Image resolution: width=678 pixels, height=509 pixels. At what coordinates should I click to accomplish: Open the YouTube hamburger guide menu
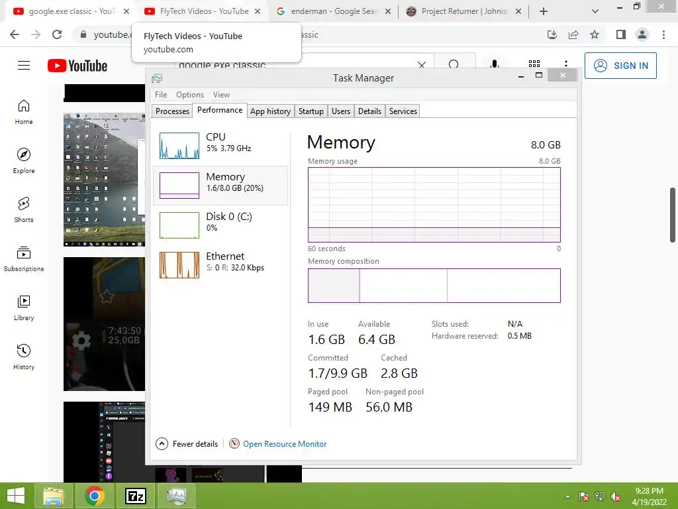pyautogui.click(x=24, y=66)
